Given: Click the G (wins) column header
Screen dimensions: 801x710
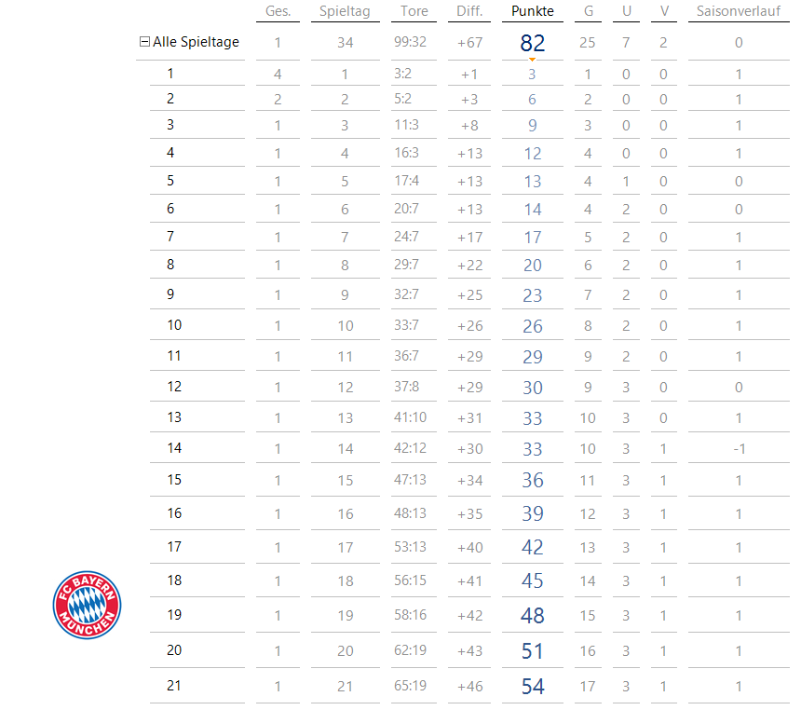Looking at the screenshot, I should (x=588, y=11).
